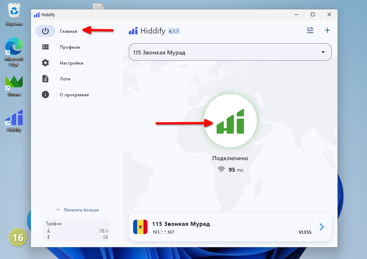Click the Home power icon in the sidebar

point(45,31)
